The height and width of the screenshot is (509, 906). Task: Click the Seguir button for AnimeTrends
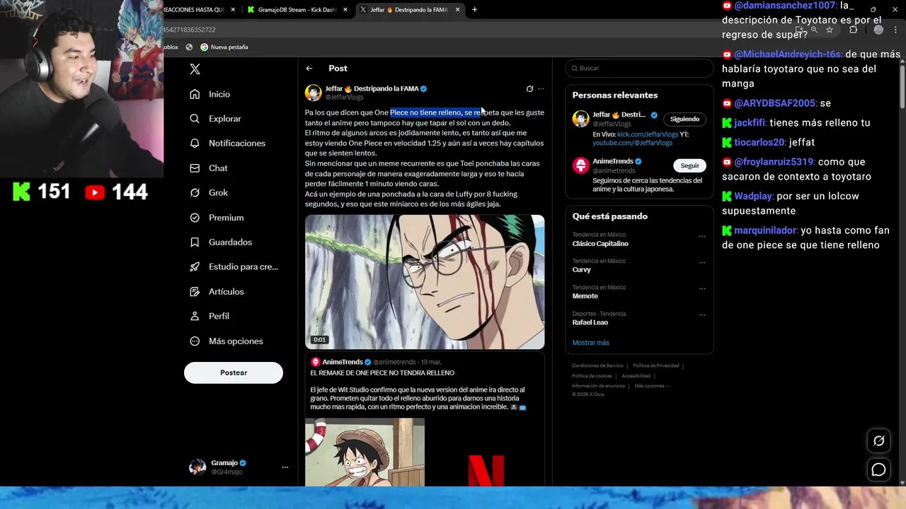click(690, 165)
